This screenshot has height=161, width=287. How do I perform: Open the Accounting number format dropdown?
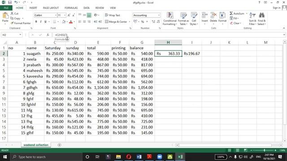click(x=159, y=15)
